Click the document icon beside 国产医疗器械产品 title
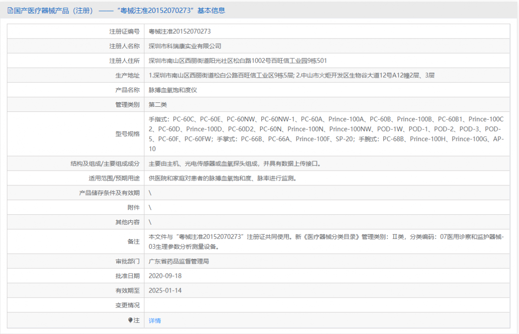This screenshot has width=519, height=334. tap(10, 11)
